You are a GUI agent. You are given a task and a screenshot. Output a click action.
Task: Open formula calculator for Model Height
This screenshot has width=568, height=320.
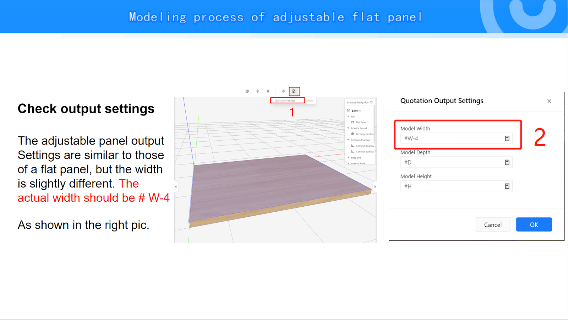(507, 186)
